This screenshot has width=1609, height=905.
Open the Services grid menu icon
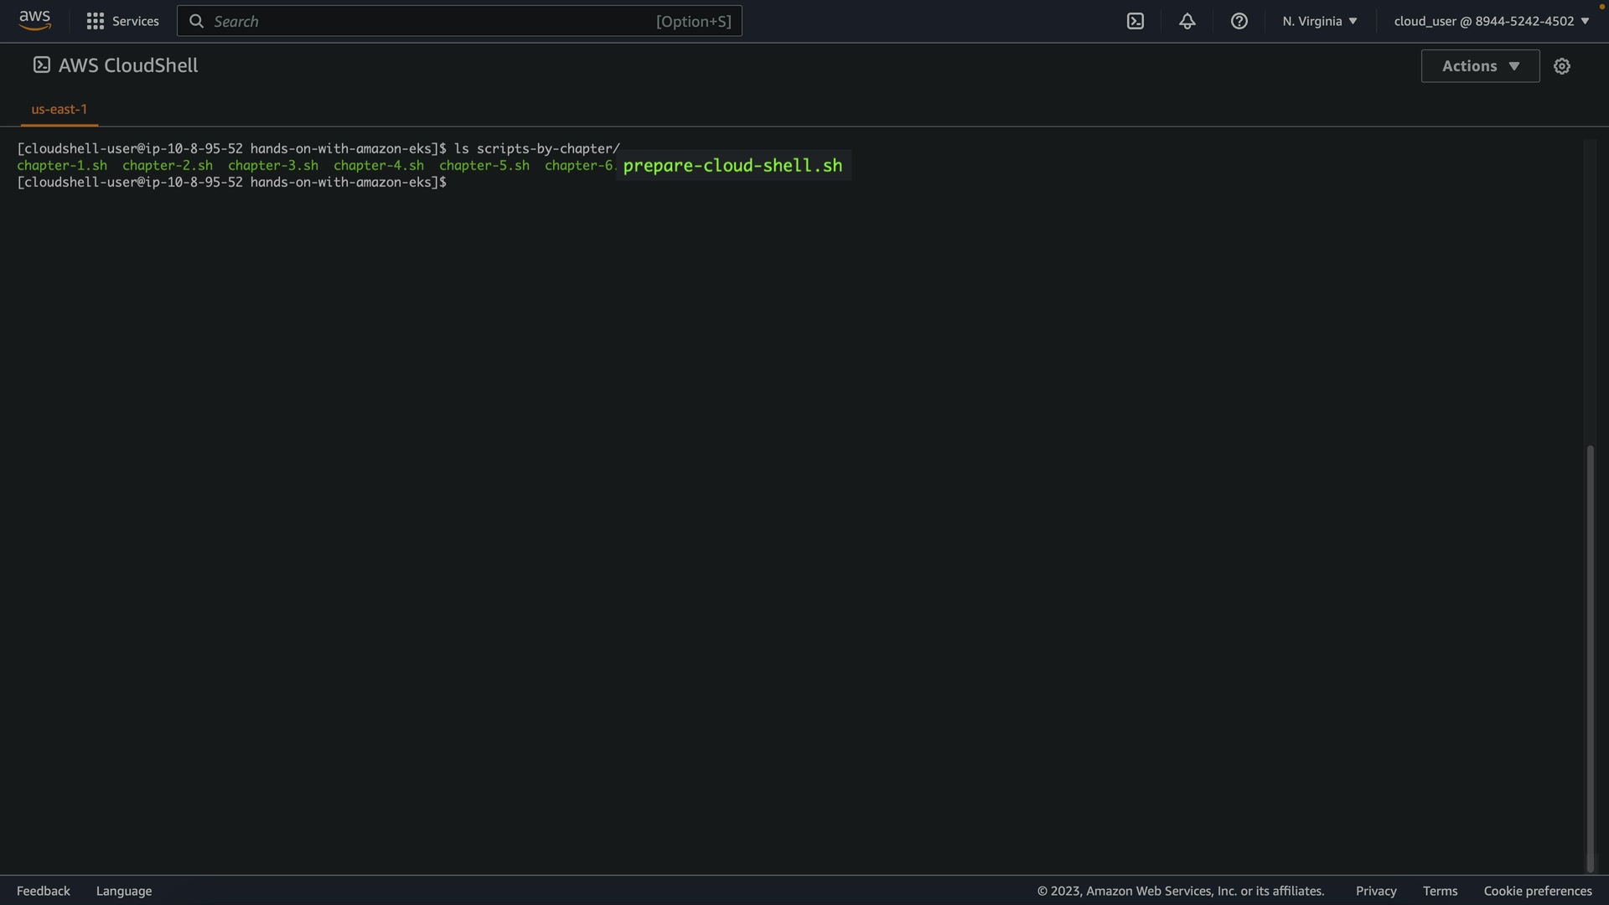96,21
